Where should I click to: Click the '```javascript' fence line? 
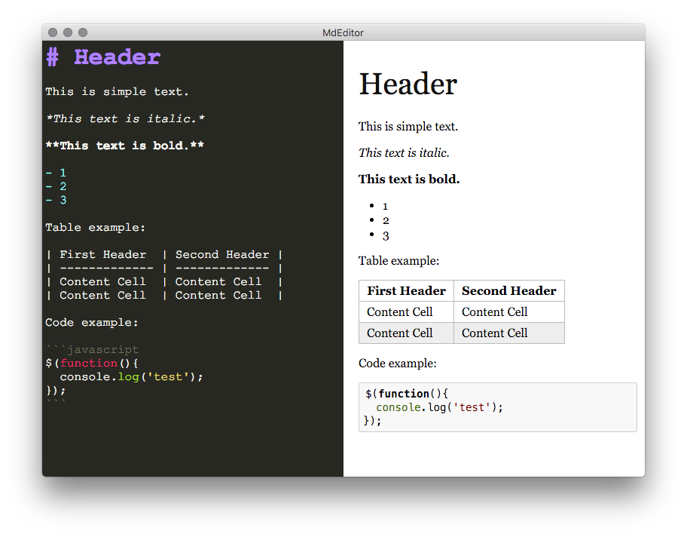pyautogui.click(x=92, y=350)
